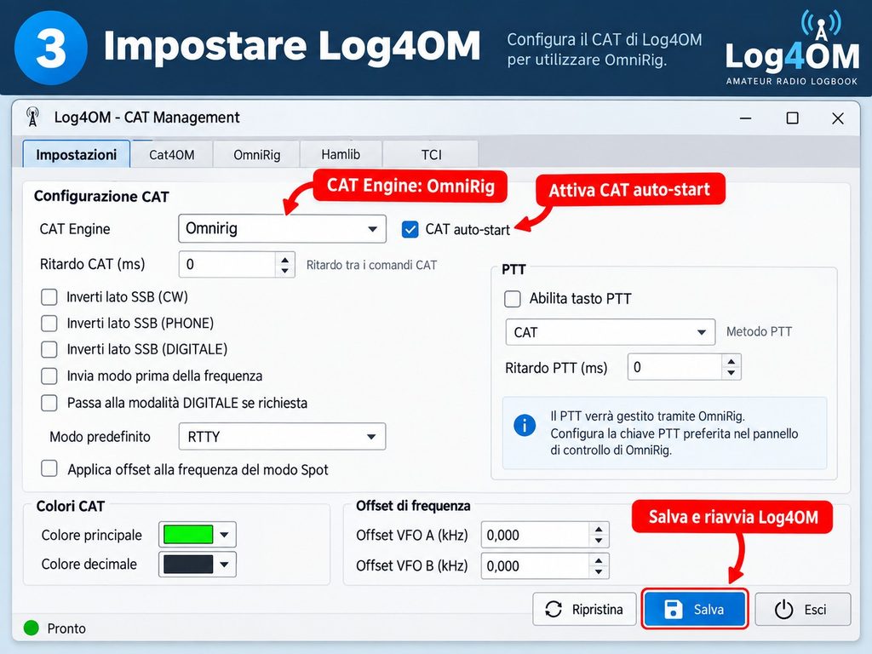Click the 'Pronto' status text

[66, 628]
